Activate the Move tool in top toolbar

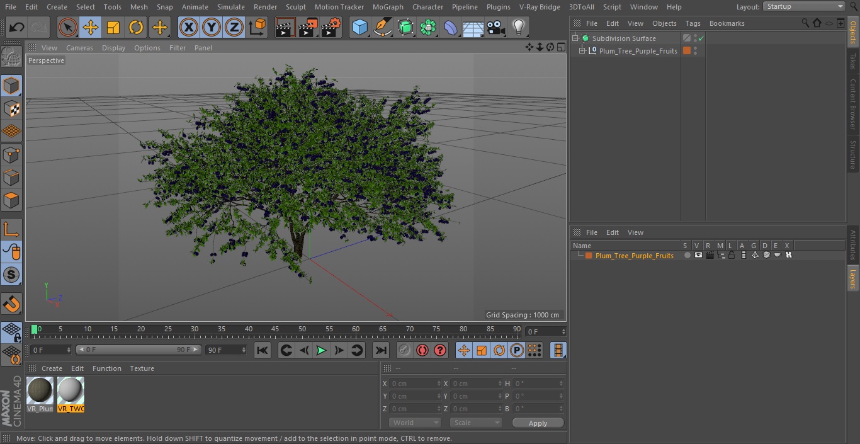tap(91, 27)
